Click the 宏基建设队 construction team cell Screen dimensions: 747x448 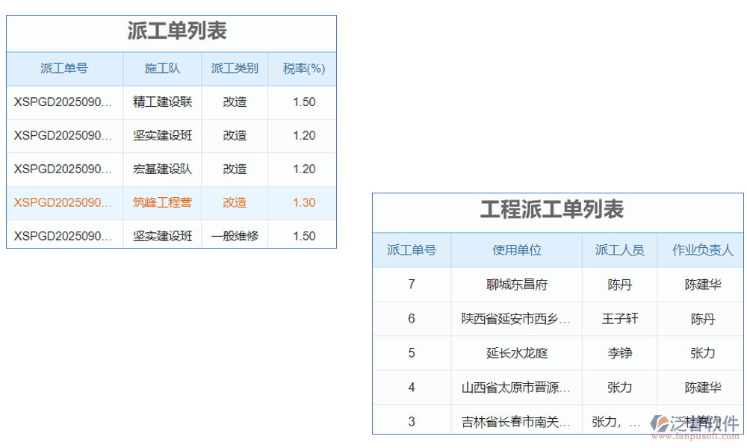pyautogui.click(x=162, y=169)
